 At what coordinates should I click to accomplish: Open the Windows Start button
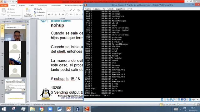coord(3,109)
